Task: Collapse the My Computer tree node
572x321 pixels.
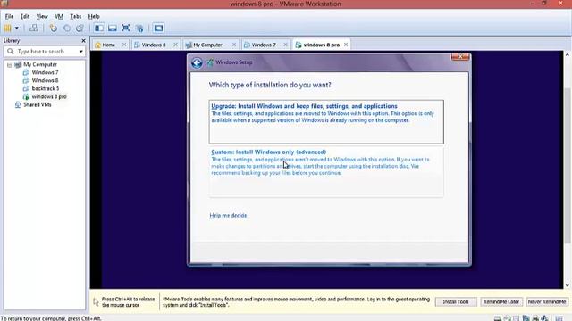Action: point(9,65)
